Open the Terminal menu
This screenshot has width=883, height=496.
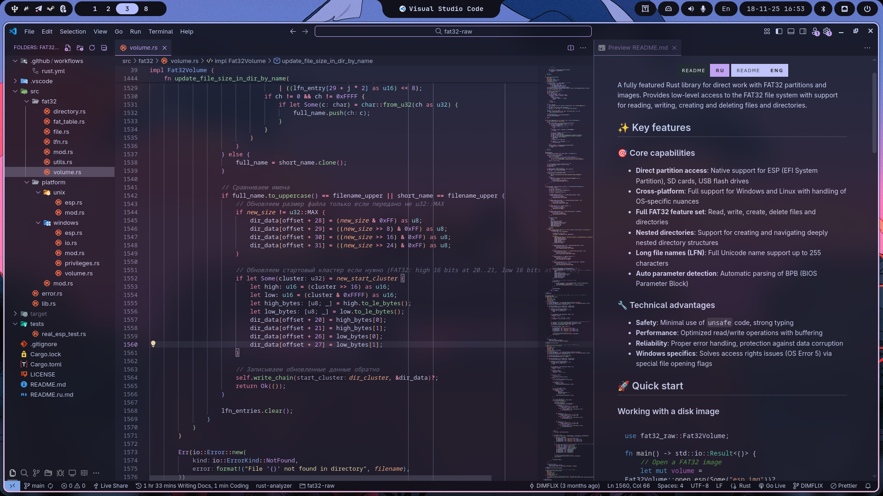[160, 31]
